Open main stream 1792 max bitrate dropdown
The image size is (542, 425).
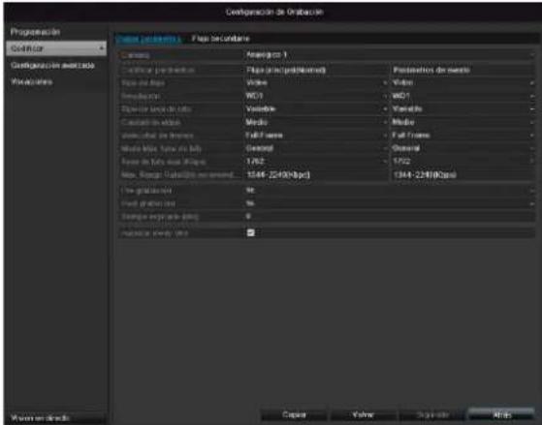click(x=316, y=162)
